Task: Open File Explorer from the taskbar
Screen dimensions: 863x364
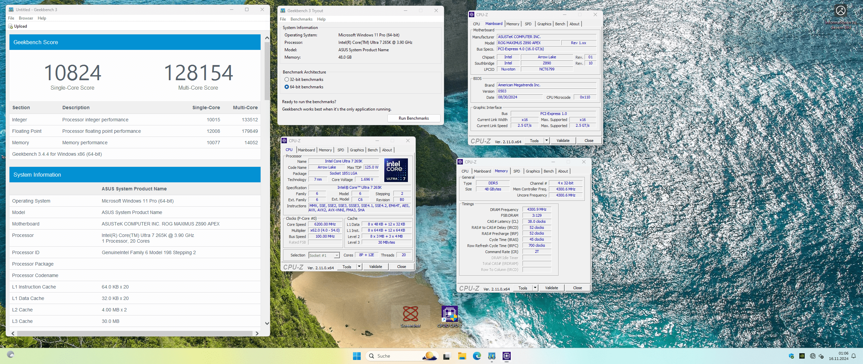Action: pyautogui.click(x=462, y=356)
